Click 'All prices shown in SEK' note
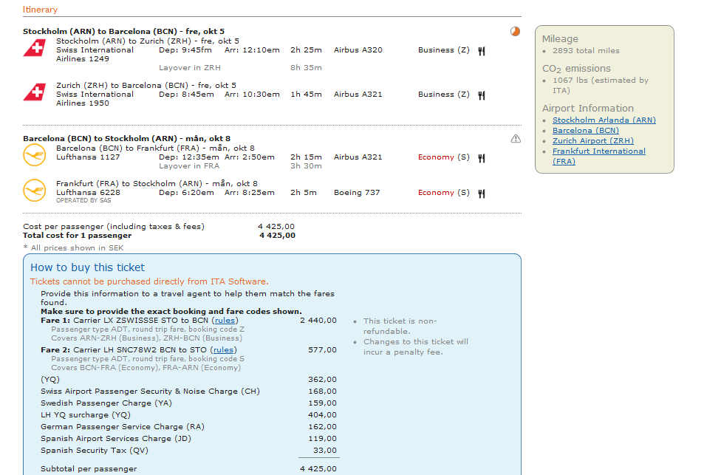The width and height of the screenshot is (704, 475). point(73,247)
